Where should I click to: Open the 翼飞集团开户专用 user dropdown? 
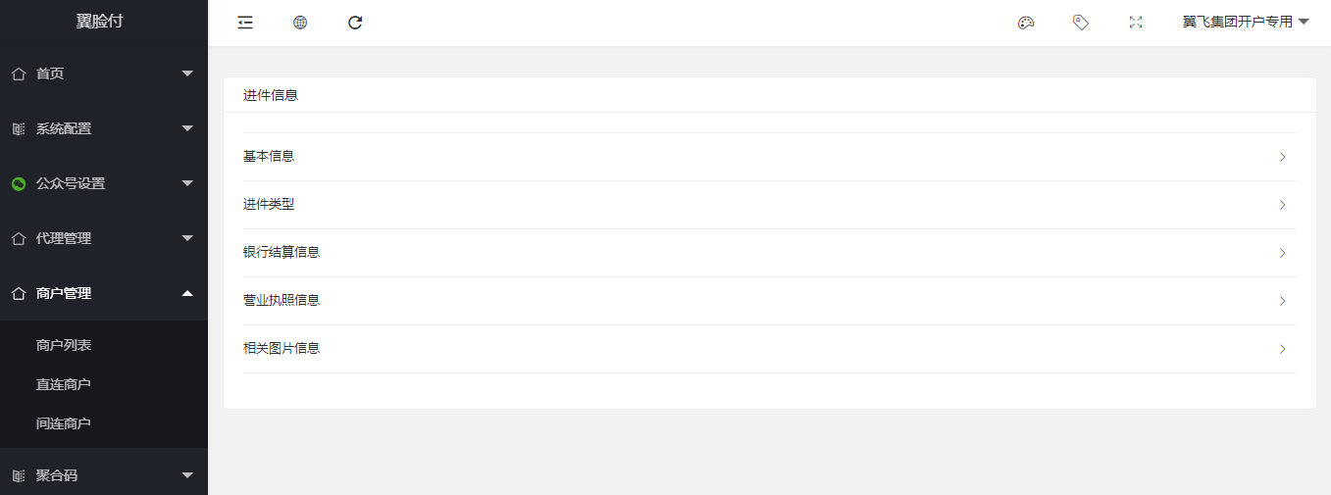click(x=1246, y=23)
